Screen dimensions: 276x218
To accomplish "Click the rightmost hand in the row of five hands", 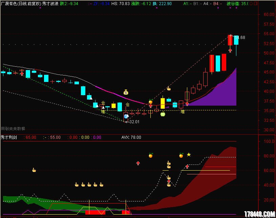I will [101, 184].
